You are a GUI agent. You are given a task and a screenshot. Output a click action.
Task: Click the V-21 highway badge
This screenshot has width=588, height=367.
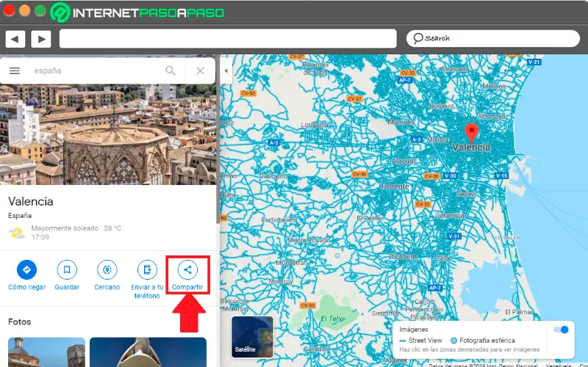(534, 62)
